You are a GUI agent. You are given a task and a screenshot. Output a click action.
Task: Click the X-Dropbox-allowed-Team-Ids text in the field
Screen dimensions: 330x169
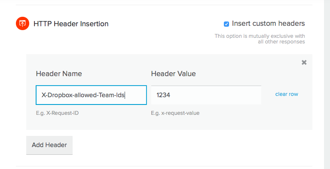(x=83, y=95)
